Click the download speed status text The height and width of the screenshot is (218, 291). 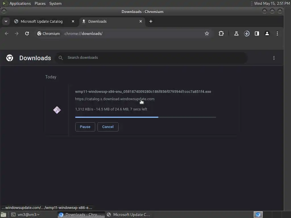click(111, 109)
